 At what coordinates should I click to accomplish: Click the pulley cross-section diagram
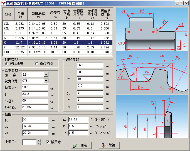pos(152,29)
